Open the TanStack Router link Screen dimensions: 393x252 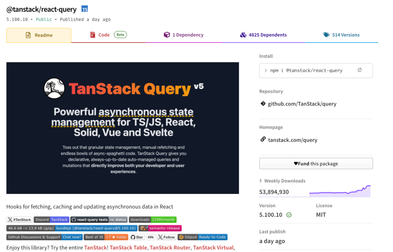click(170, 247)
